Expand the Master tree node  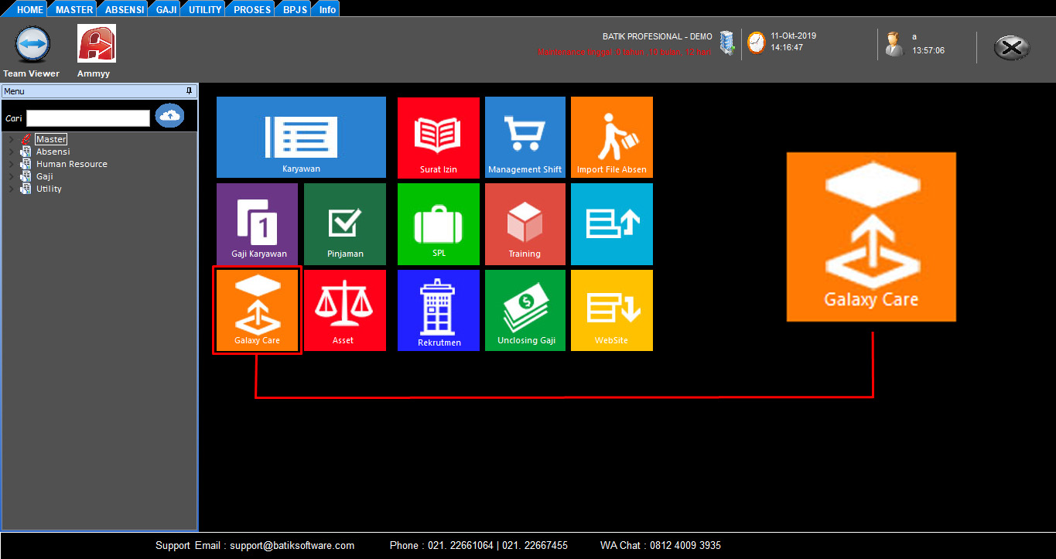pyautogui.click(x=10, y=140)
